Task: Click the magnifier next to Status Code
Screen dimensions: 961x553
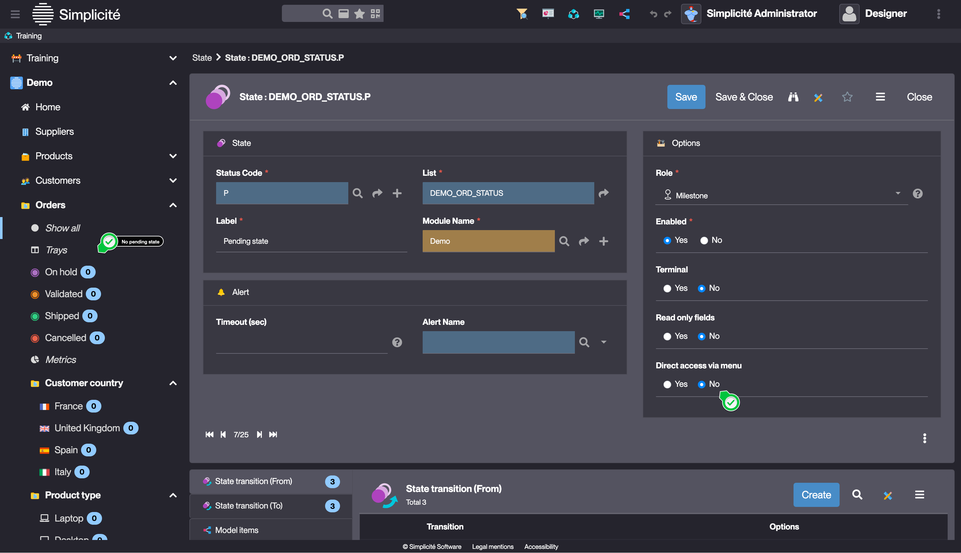Action: tap(357, 193)
